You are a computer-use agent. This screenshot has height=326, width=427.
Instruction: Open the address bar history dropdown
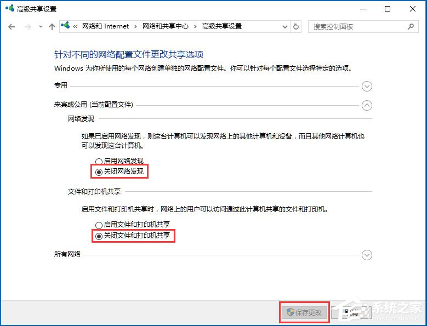pyautogui.click(x=285, y=27)
